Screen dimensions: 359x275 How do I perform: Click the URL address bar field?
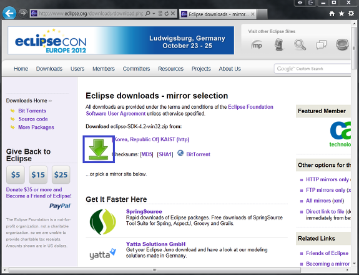coord(91,14)
